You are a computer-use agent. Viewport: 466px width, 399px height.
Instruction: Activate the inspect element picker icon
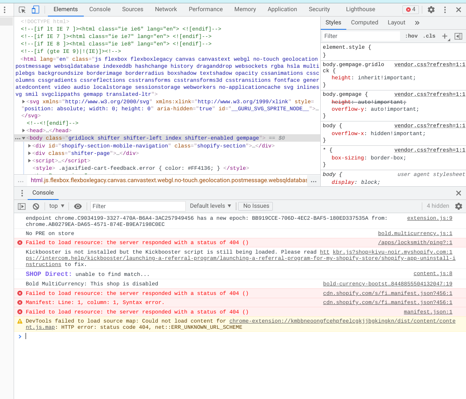pyautogui.click(x=22, y=9)
